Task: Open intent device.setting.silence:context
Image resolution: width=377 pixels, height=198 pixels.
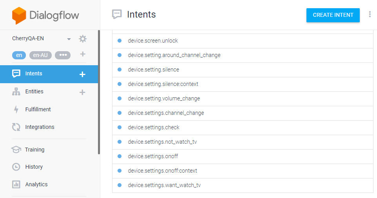Action: [x=243, y=84]
